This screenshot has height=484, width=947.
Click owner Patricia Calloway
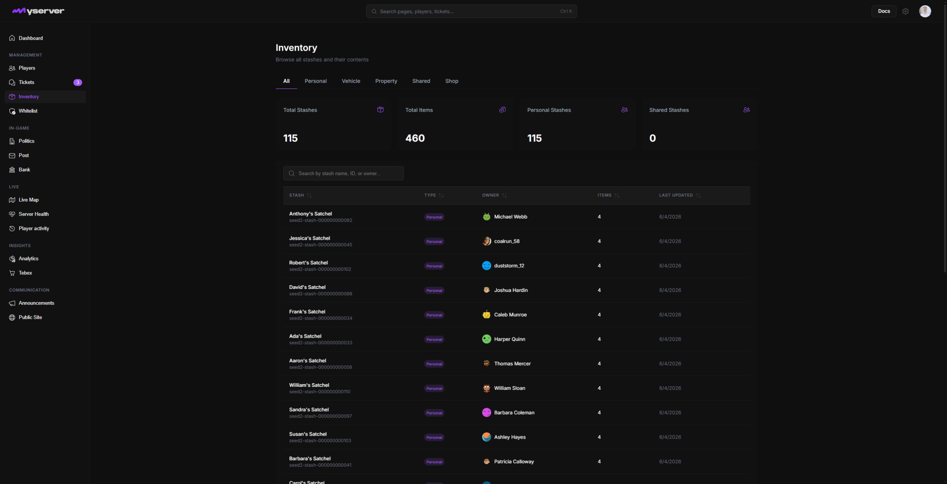pos(514,462)
